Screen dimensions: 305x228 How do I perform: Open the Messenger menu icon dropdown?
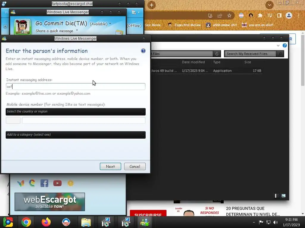136,12
